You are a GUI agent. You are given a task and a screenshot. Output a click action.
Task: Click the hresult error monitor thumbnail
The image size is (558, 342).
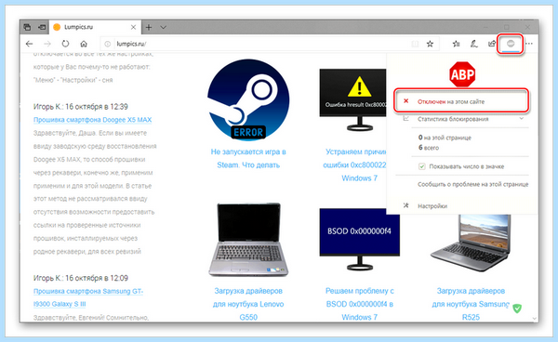(x=353, y=100)
